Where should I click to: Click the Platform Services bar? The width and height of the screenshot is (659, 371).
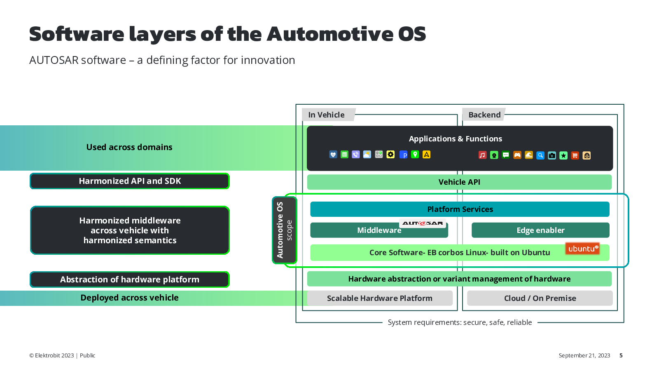click(460, 209)
